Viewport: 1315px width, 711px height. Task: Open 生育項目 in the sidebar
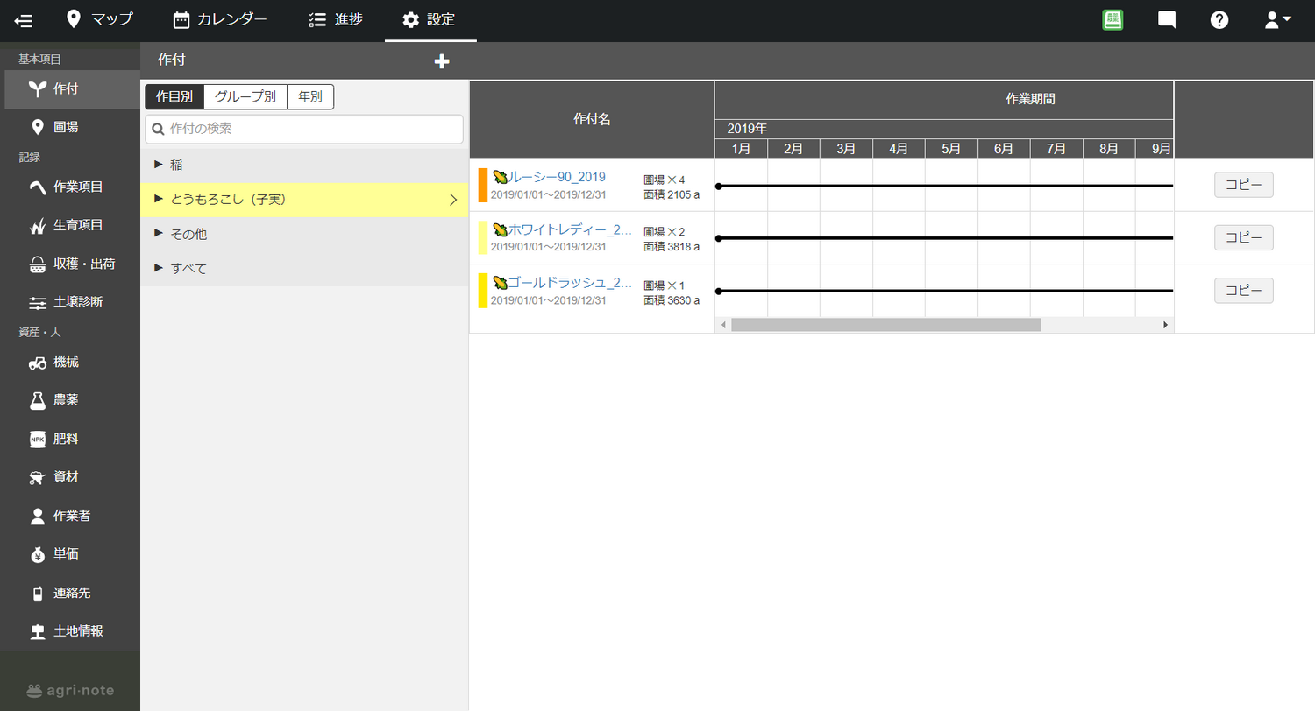70,225
